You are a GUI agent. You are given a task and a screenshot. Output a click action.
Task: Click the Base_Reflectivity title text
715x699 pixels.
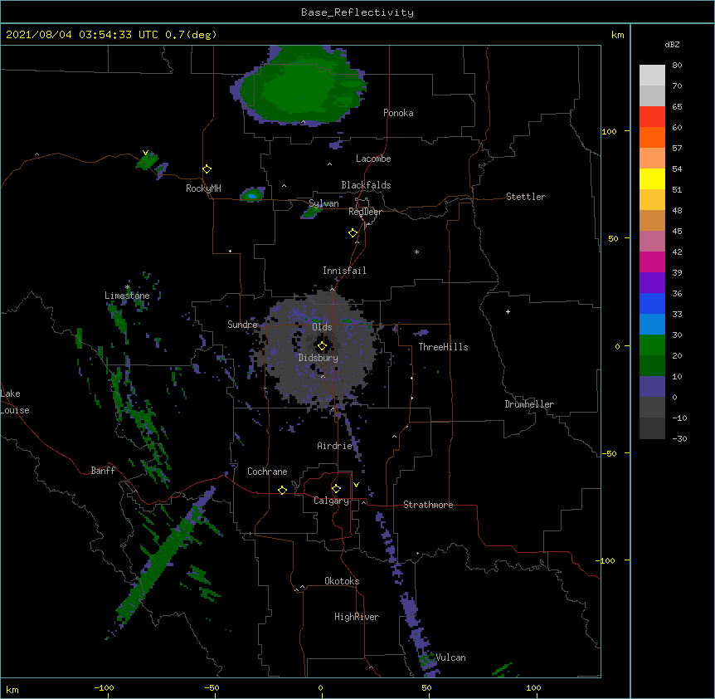[357, 12]
